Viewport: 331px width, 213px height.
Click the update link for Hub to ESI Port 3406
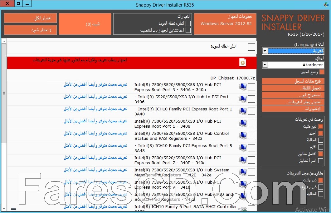coord(95,97)
